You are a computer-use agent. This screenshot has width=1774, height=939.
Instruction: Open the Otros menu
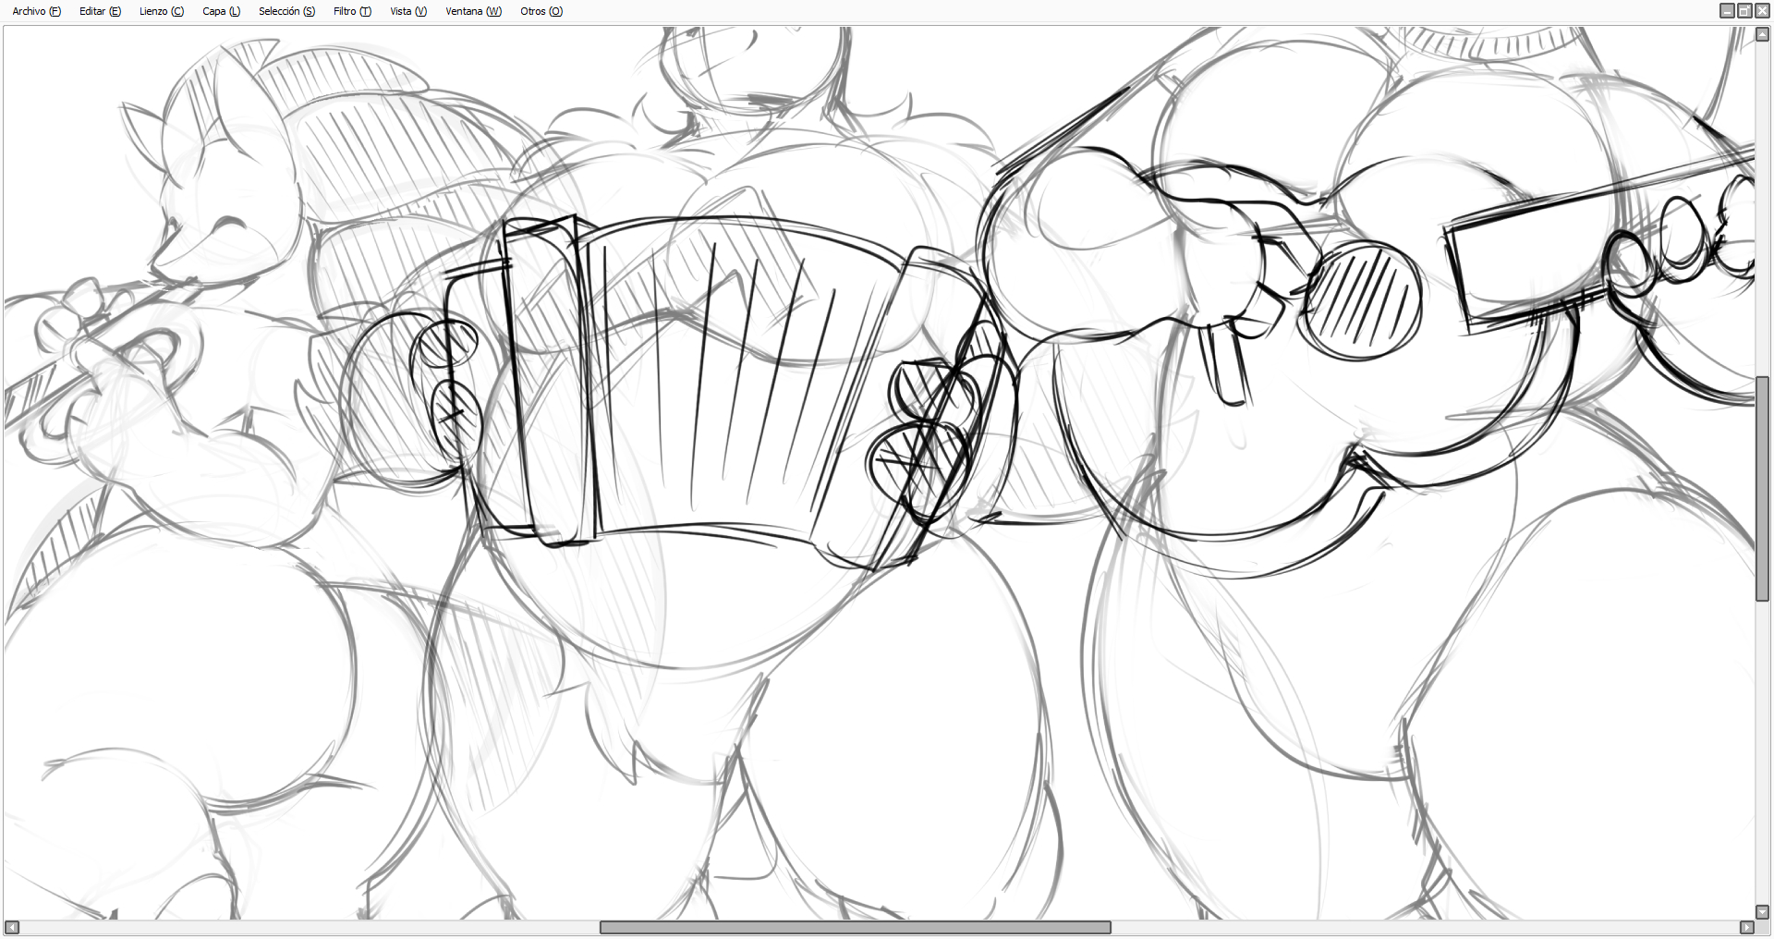tap(541, 11)
